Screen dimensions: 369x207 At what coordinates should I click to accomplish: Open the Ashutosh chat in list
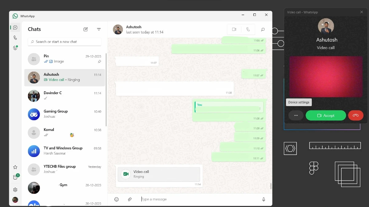pyautogui.click(x=65, y=77)
